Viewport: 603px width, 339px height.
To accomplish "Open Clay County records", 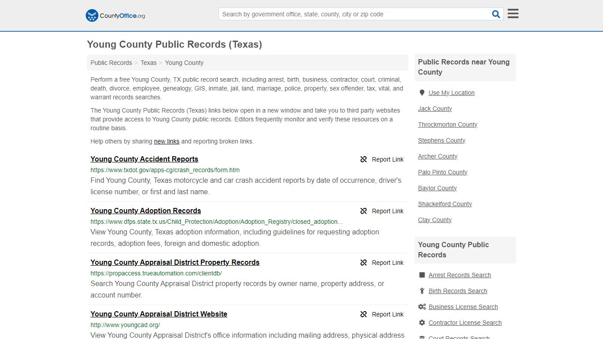I will (435, 220).
